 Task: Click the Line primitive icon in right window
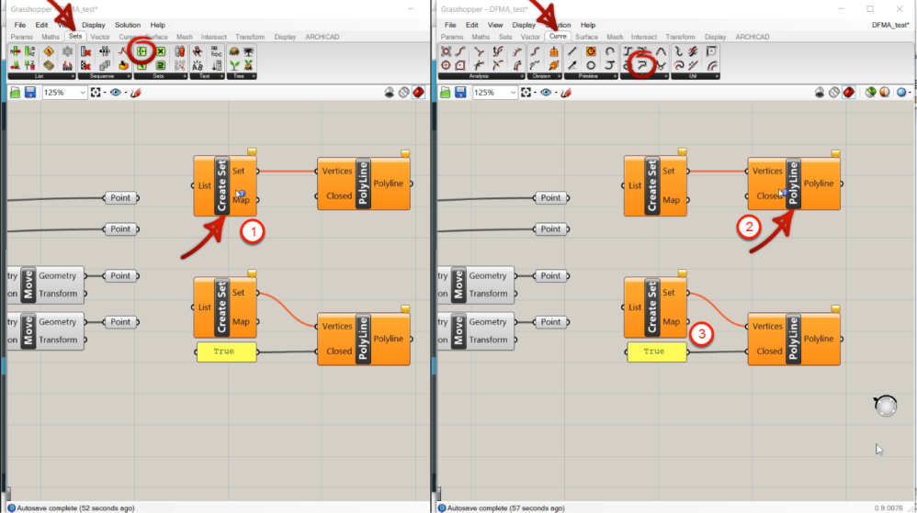click(572, 51)
